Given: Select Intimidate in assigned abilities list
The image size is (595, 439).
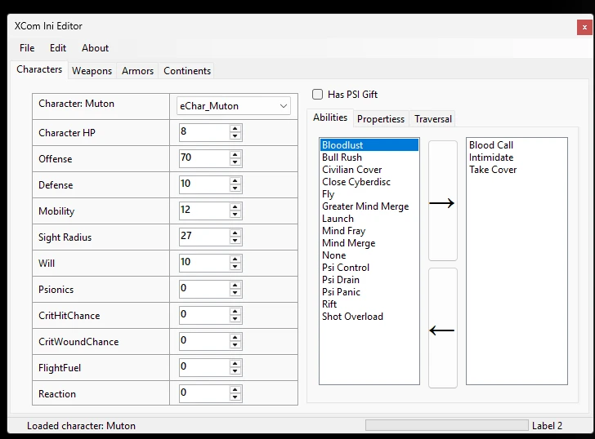Looking at the screenshot, I should 491,157.
